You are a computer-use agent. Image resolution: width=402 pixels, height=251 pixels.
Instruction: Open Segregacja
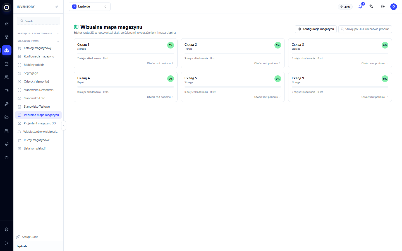pos(39,73)
